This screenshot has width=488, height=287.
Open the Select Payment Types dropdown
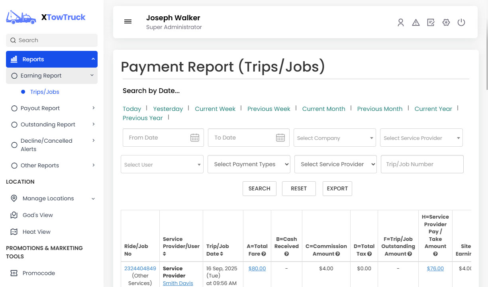(x=249, y=164)
